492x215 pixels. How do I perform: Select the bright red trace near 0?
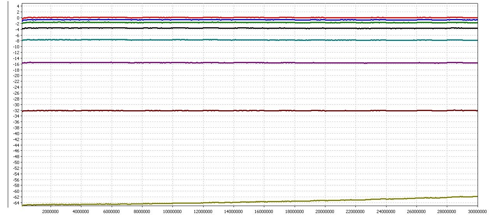[249, 18]
